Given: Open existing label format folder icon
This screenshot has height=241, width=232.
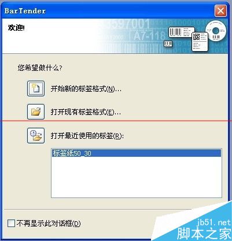Looking at the screenshot, I should click(36, 111).
